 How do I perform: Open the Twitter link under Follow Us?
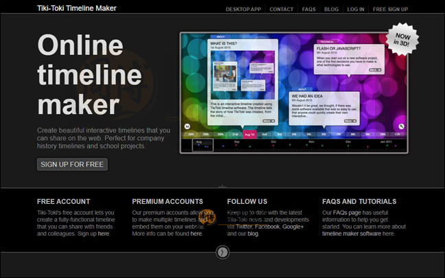(x=244, y=227)
